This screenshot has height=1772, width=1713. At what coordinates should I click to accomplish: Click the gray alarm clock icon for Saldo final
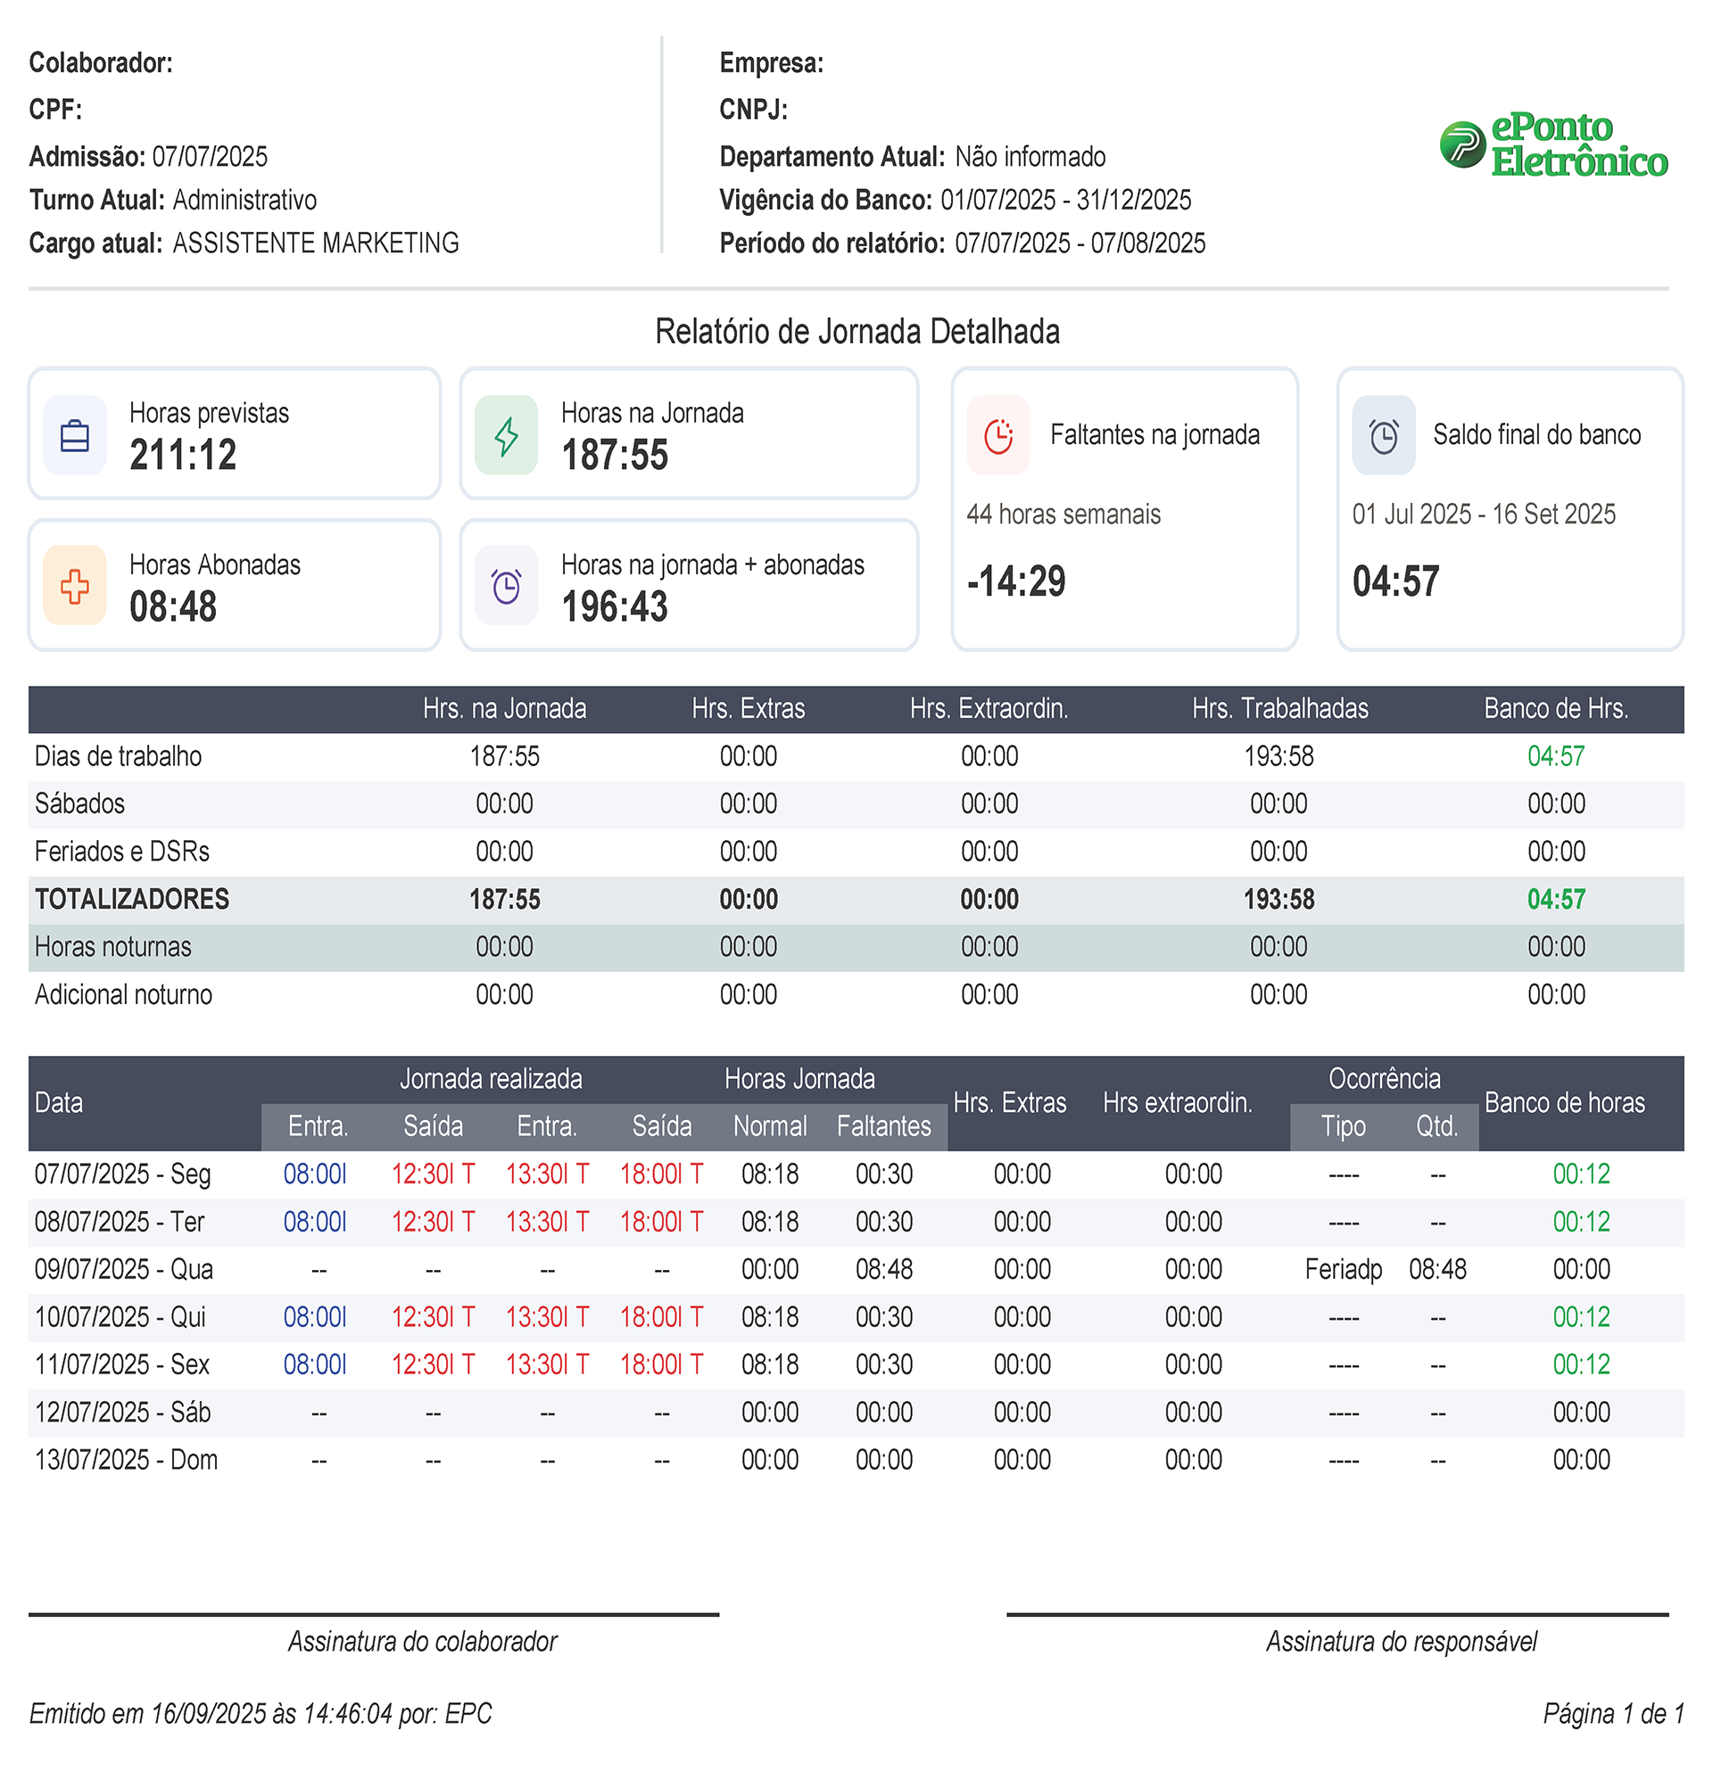coord(1383,435)
